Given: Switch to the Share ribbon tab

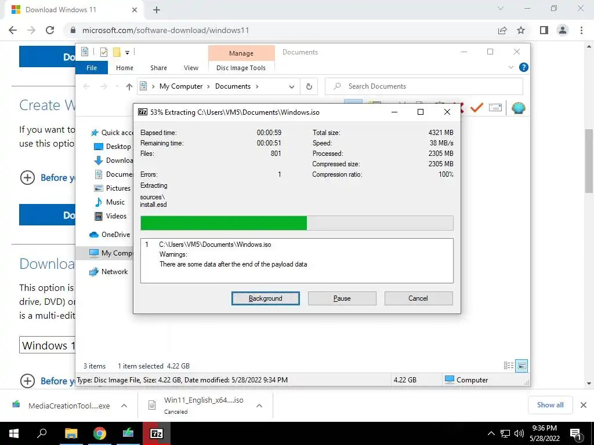Looking at the screenshot, I should tap(158, 68).
